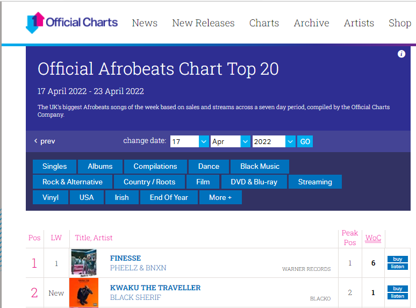Open the FINESSE song title link
The height and width of the screenshot is (308, 416).
coord(125,258)
